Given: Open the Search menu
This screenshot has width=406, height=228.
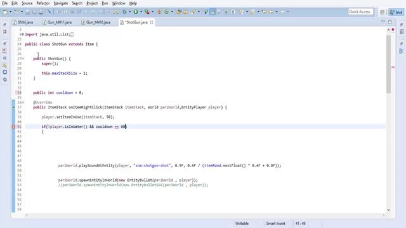Looking at the screenshot, I should 77,3.
